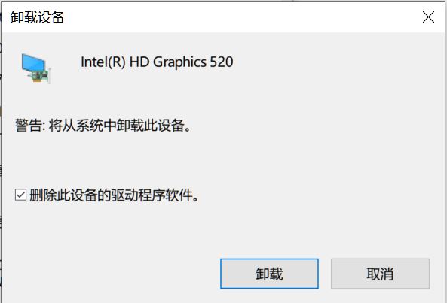
Task: Choose 取消 to keep the device
Action: click(380, 274)
